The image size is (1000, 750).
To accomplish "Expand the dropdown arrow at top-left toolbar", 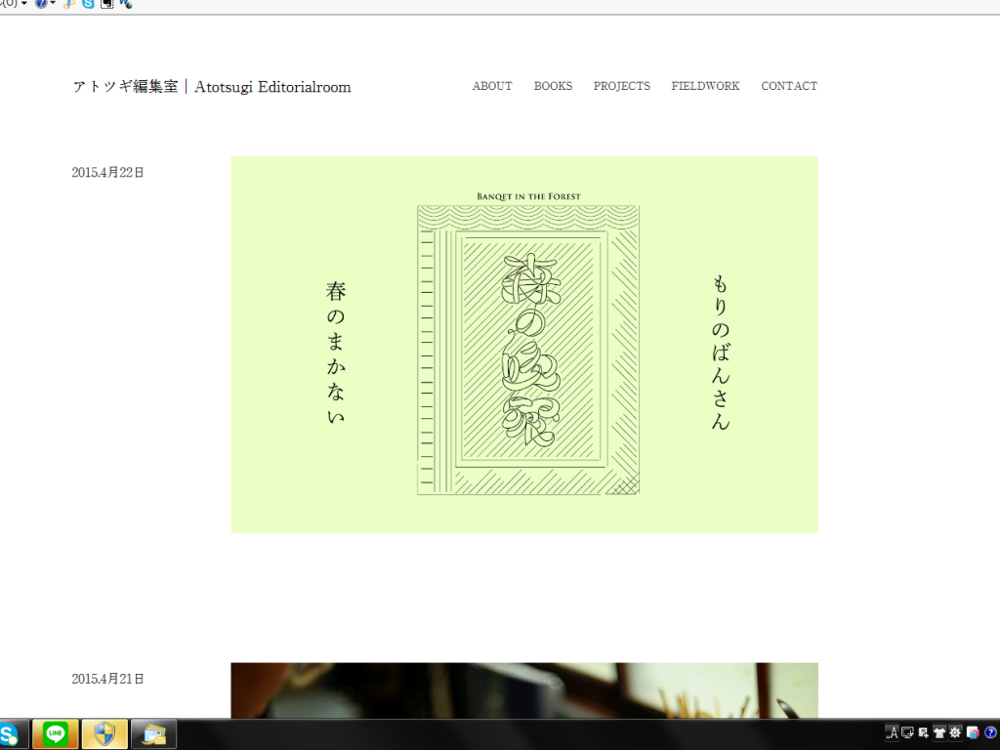I will pos(23,4).
